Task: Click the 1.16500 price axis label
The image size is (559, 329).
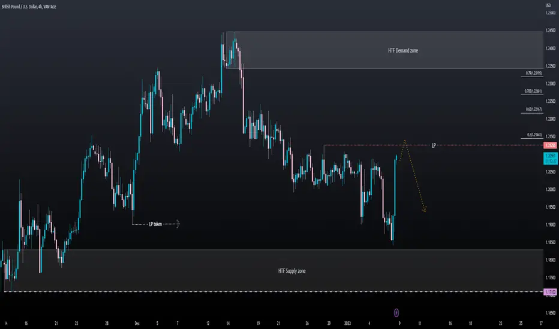Action: point(551,313)
